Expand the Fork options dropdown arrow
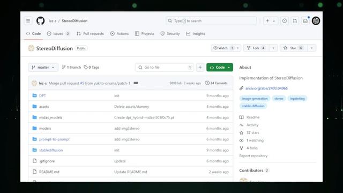Screen dimensions: 343x193 pos(273,48)
